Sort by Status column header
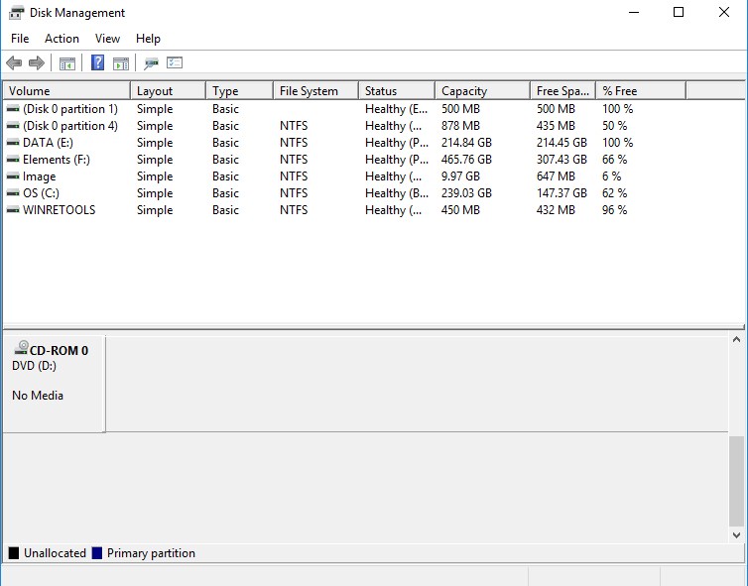748x586 pixels. coord(397,90)
